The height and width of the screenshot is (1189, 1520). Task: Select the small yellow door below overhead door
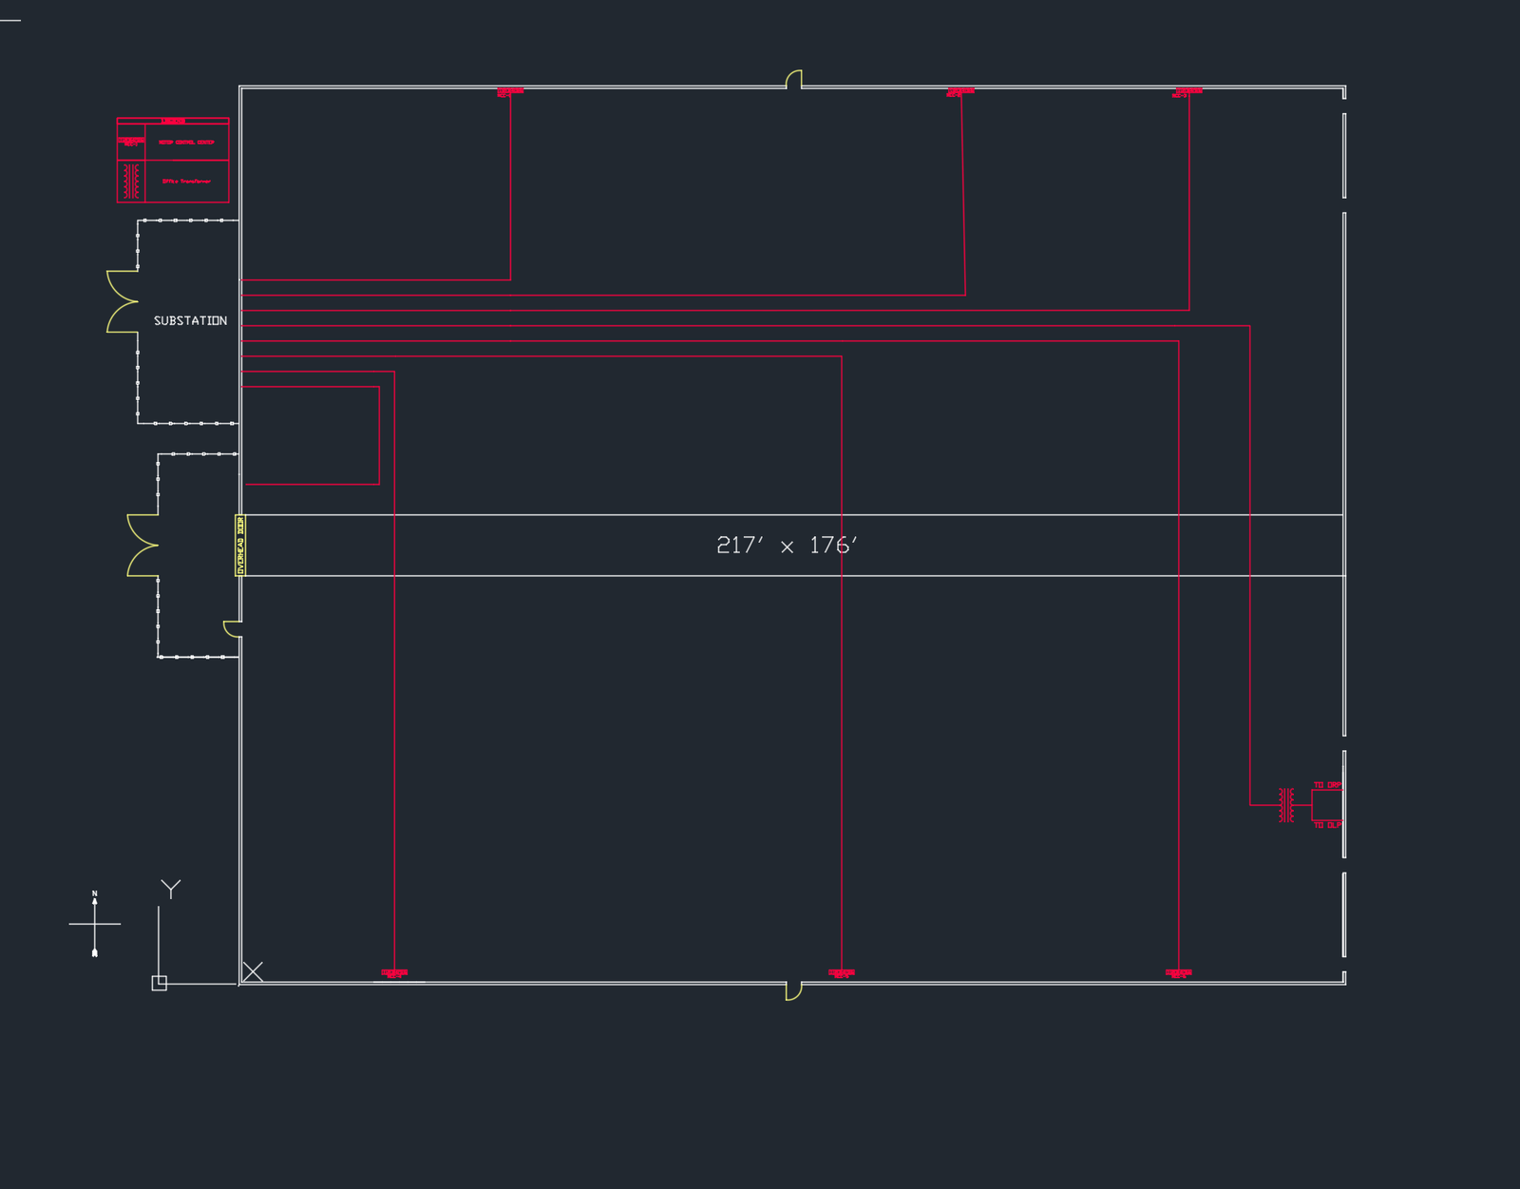tap(231, 628)
